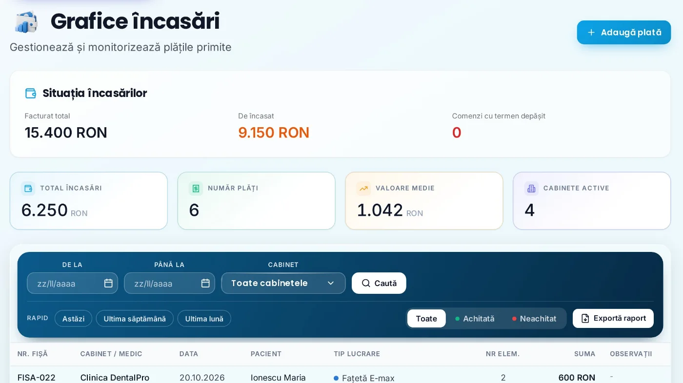
Task: Click the Observații column header
Action: 631,354
